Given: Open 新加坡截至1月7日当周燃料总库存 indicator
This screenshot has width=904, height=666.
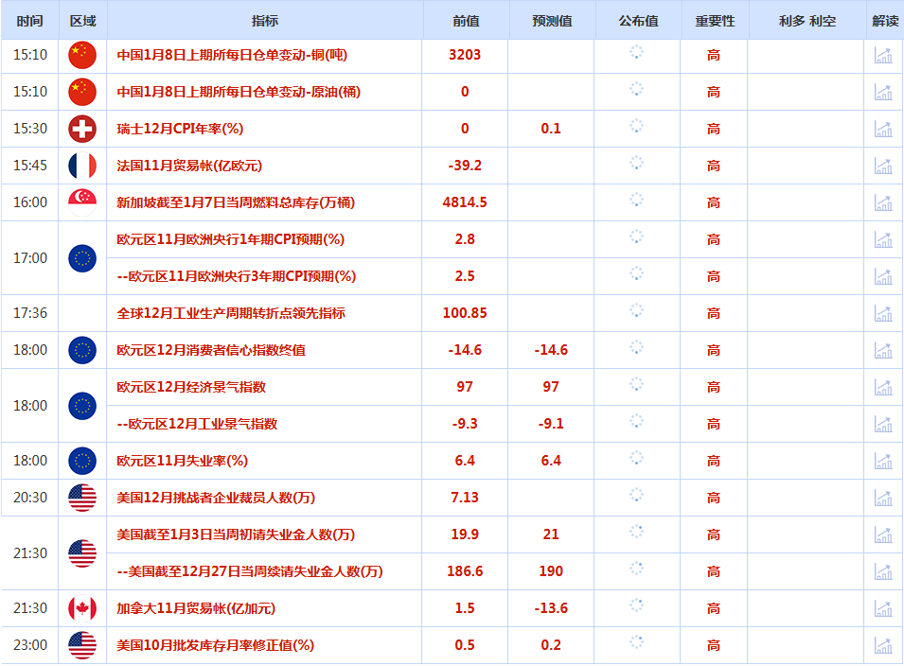Looking at the screenshot, I should tap(236, 202).
